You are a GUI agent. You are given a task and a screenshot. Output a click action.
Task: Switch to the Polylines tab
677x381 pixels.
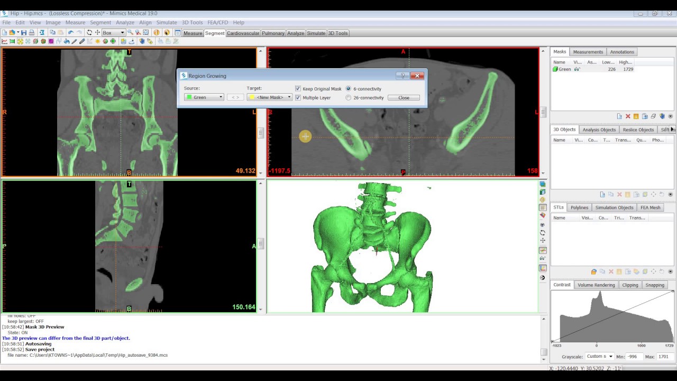click(x=579, y=207)
